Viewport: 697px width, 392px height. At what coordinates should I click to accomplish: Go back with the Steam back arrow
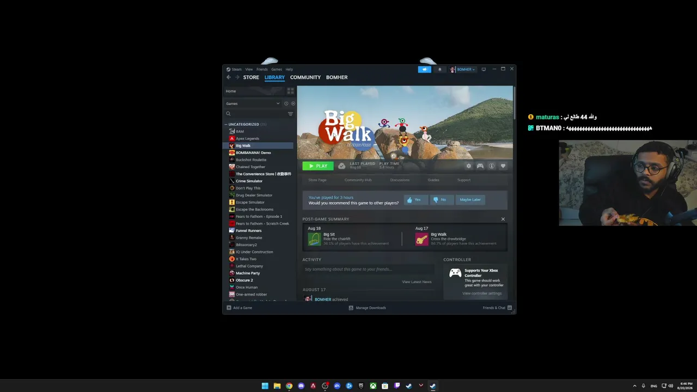(229, 77)
